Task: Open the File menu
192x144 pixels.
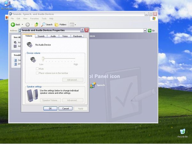Action: (x=12, y=19)
